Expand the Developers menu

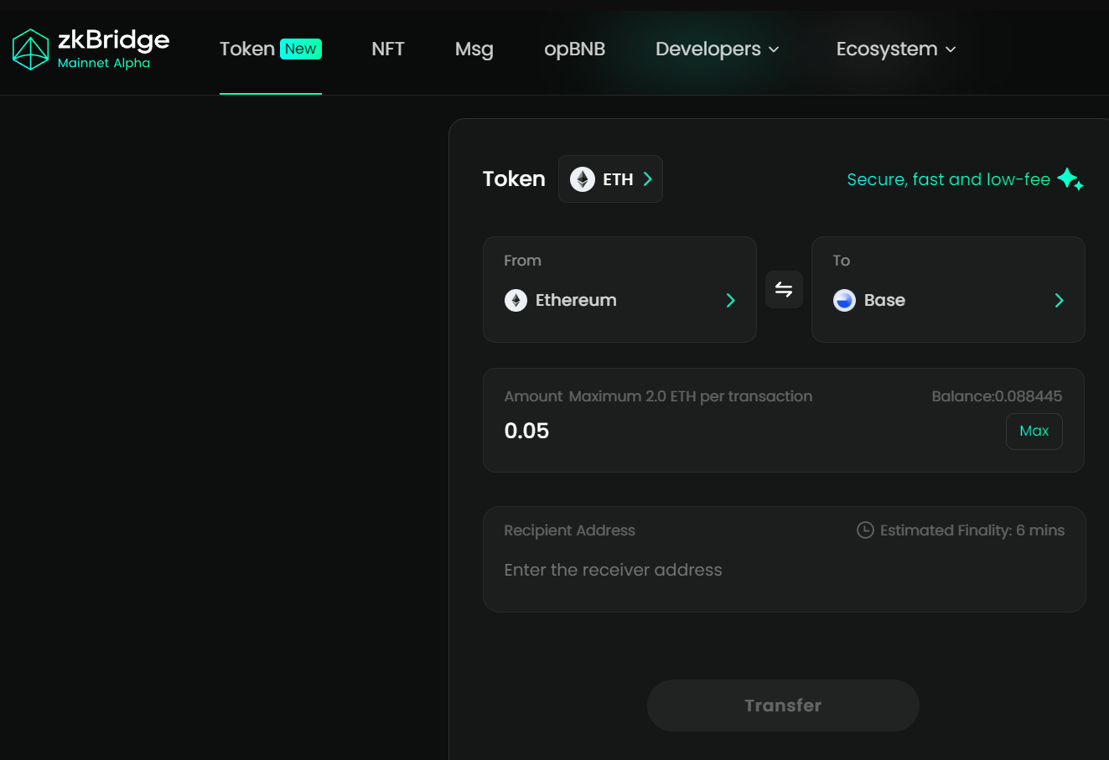point(717,49)
